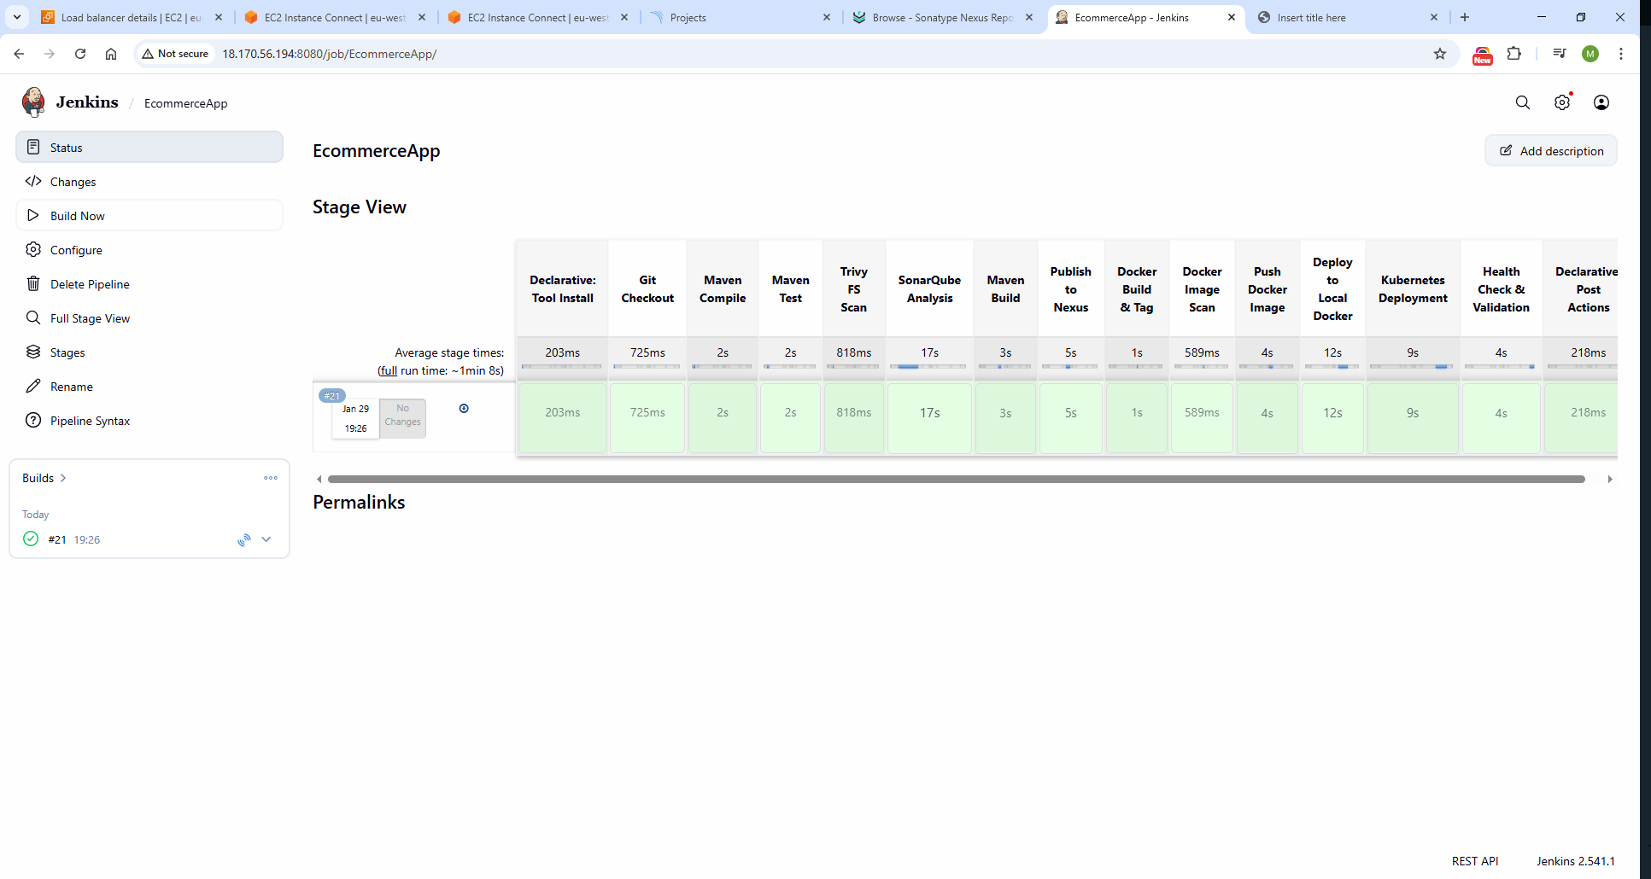Image resolution: width=1651 pixels, height=879 pixels.
Task: Click the stage view horizontal scrollbar
Action: pyautogui.click(x=957, y=479)
